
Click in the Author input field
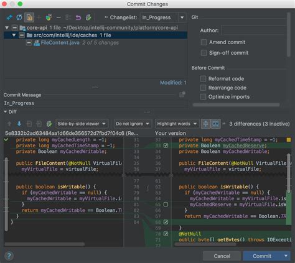[x=253, y=30]
